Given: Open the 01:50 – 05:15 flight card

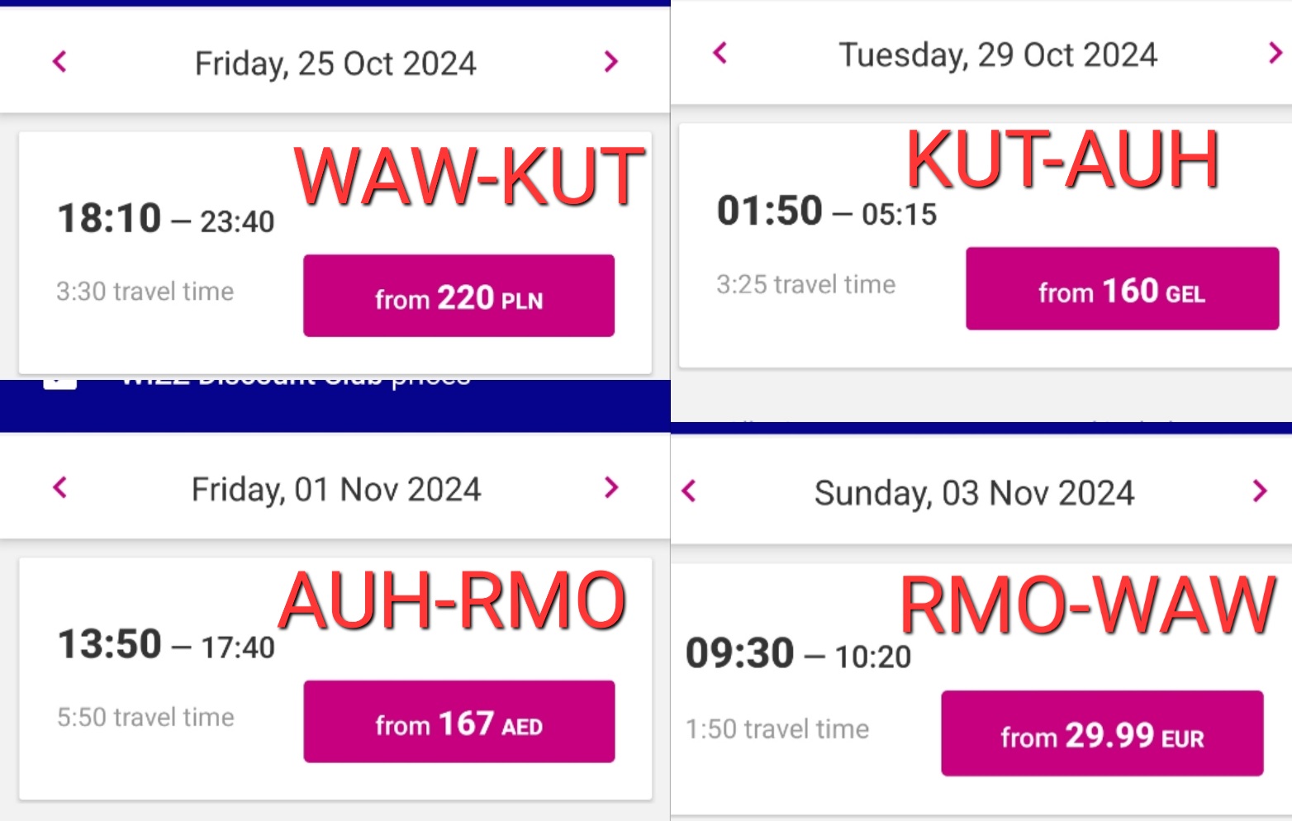Looking at the screenshot, I should 985,245.
